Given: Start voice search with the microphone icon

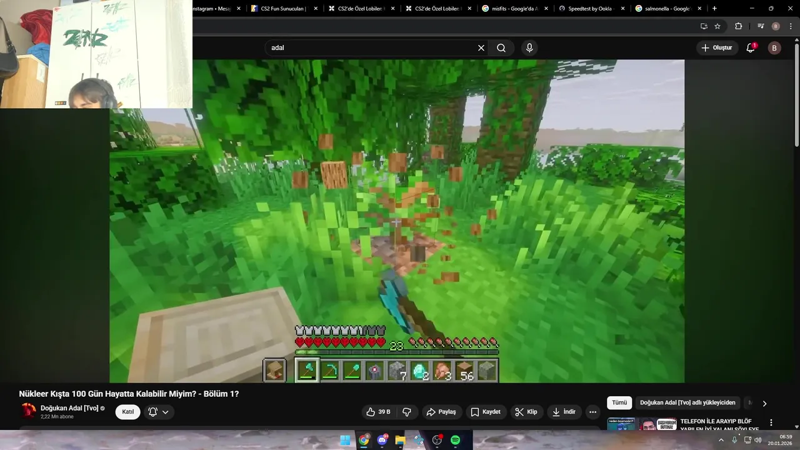Looking at the screenshot, I should point(529,47).
